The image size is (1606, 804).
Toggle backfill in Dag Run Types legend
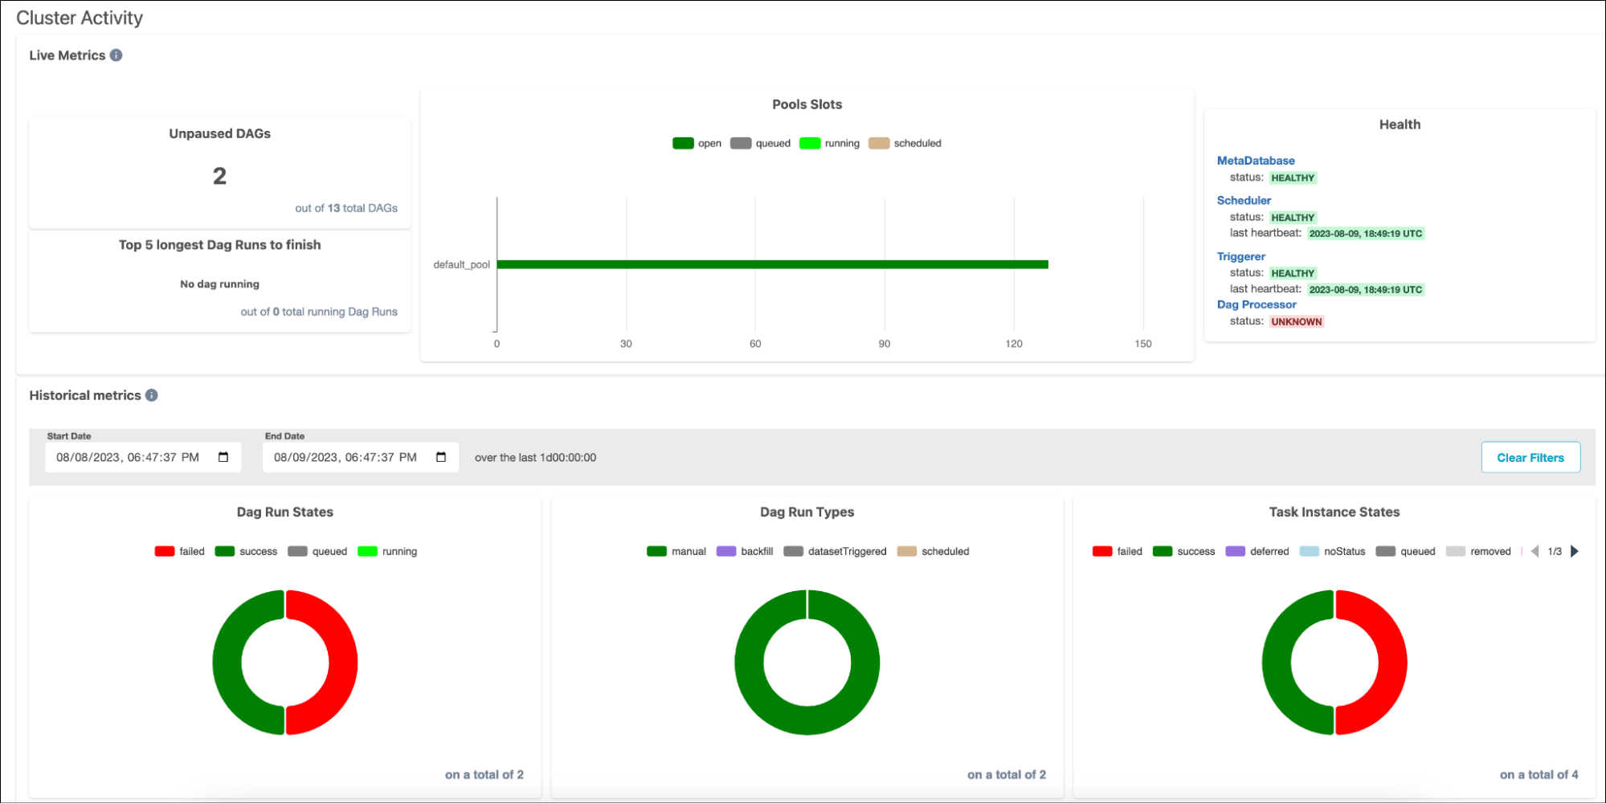(x=744, y=552)
